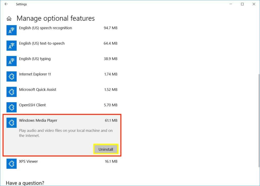Click the Windows Media Player feature icon
Viewport: 260px width, 186px height.
pos(11,123)
